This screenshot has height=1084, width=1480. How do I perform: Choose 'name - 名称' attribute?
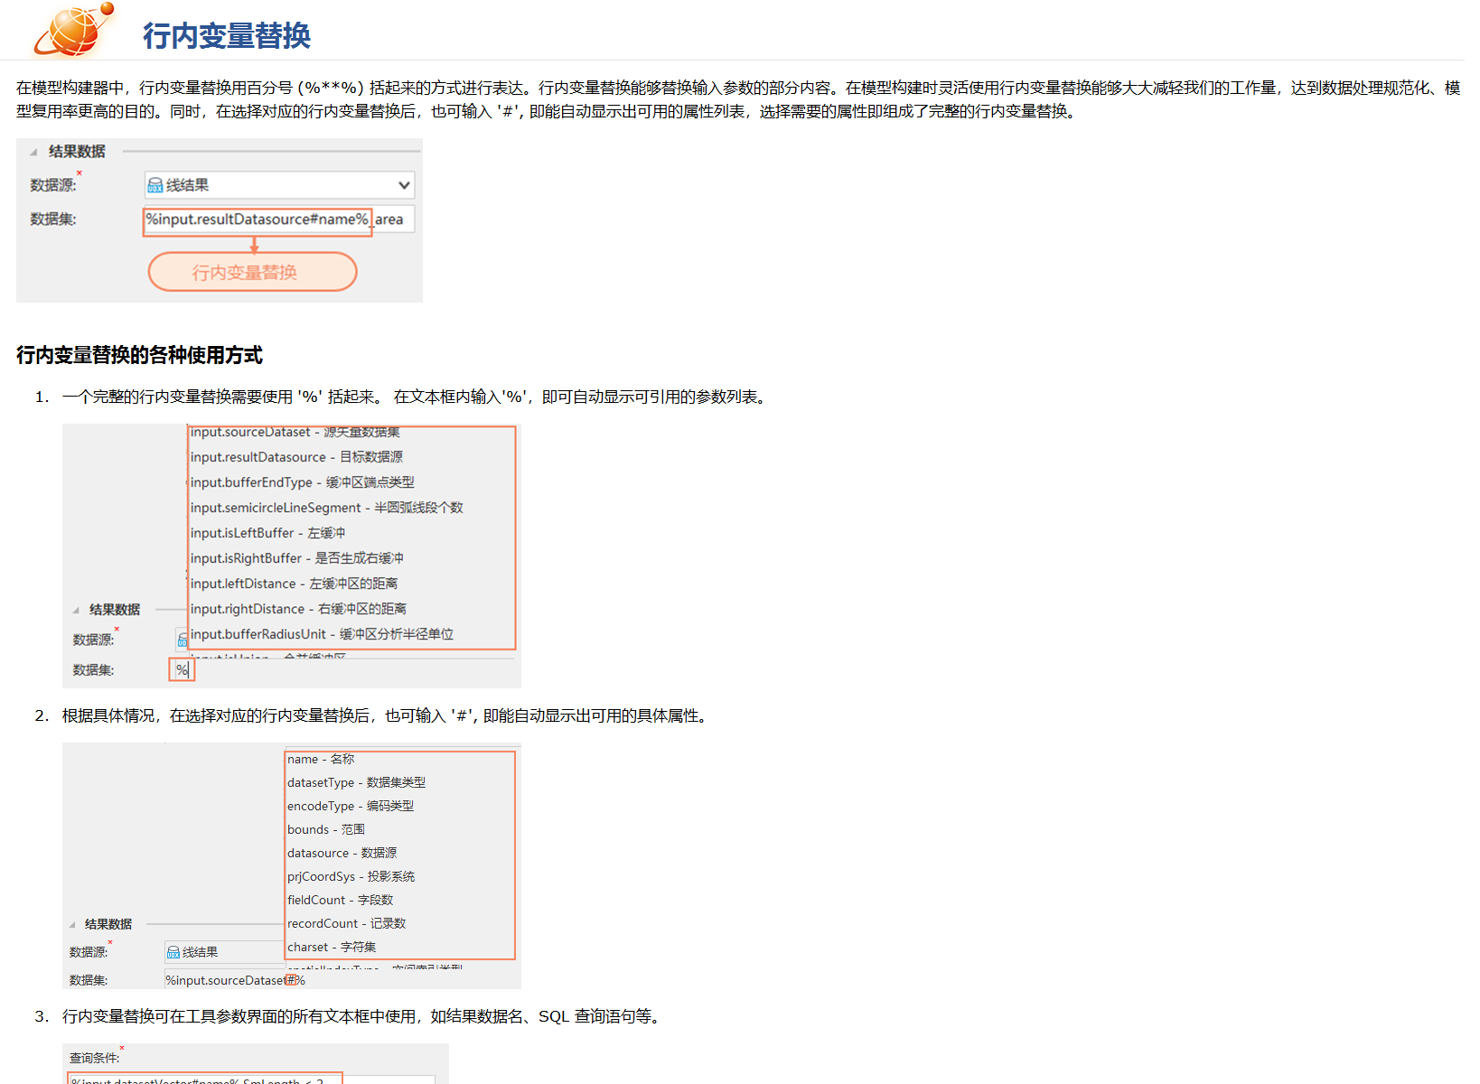pos(321,759)
